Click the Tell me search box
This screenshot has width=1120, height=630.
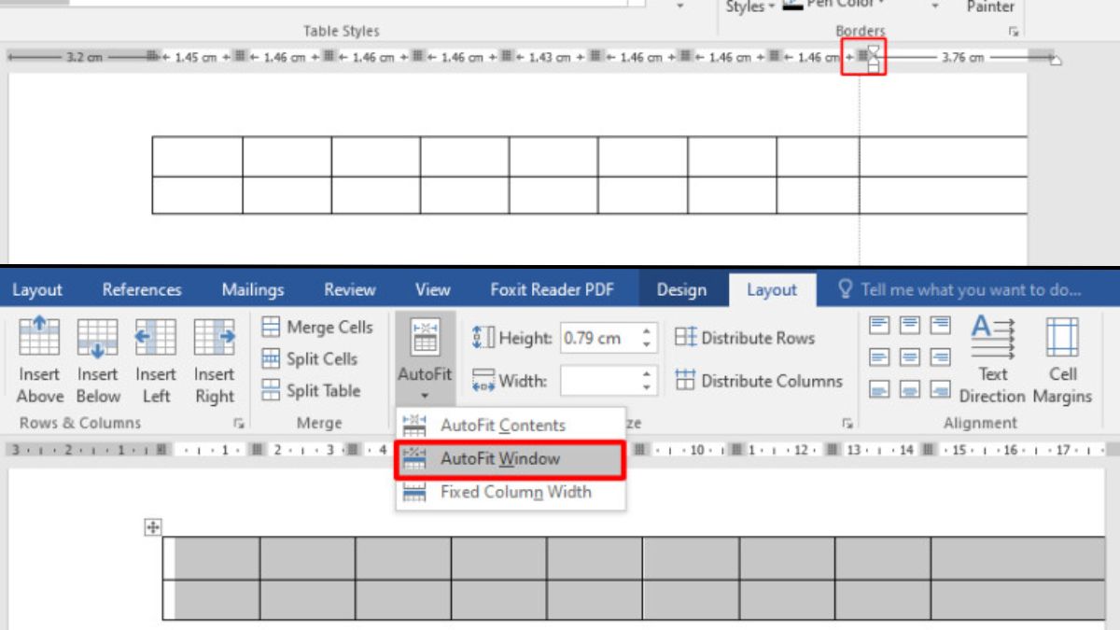(969, 290)
